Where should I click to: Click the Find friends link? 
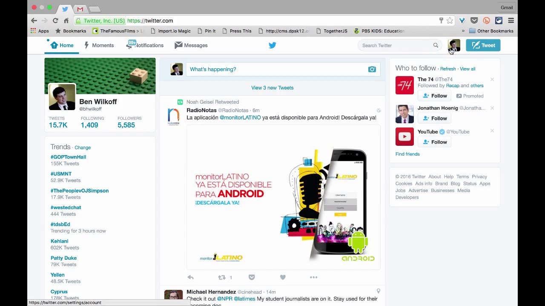pos(407,154)
